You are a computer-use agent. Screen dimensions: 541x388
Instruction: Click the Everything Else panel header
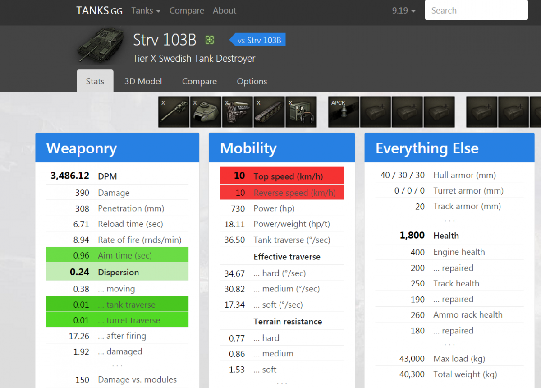click(x=449, y=148)
